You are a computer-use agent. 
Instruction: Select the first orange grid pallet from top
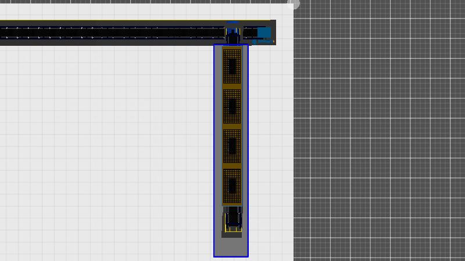[232, 67]
